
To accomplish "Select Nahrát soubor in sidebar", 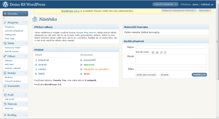I will (12, 51).
